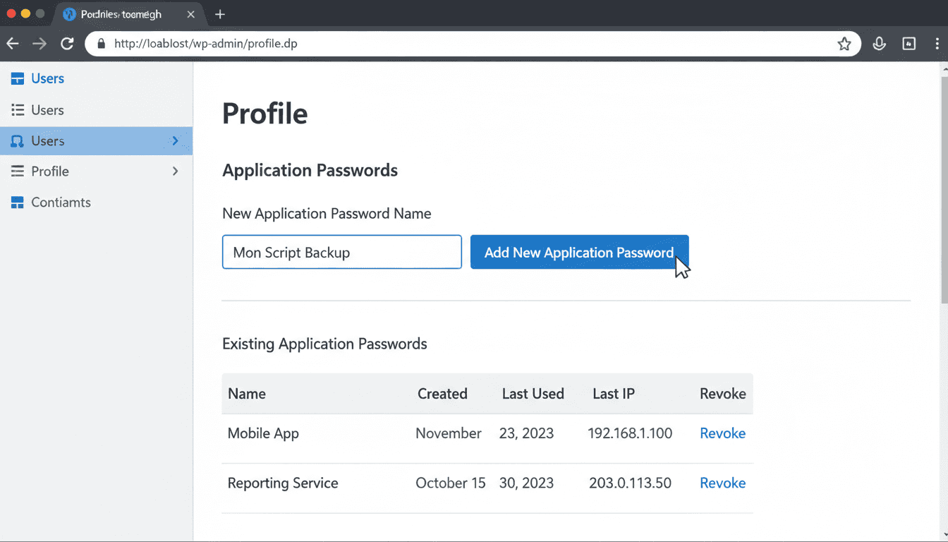948x542 pixels.
Task: Revoke the Reporting Service password
Action: click(x=722, y=483)
